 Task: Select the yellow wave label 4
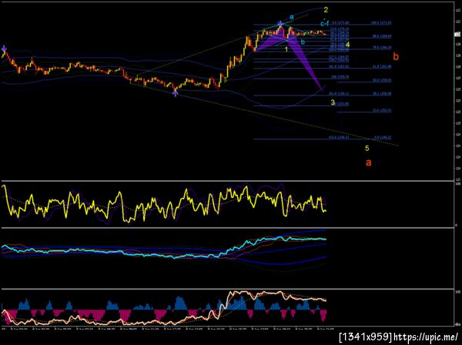(348, 45)
